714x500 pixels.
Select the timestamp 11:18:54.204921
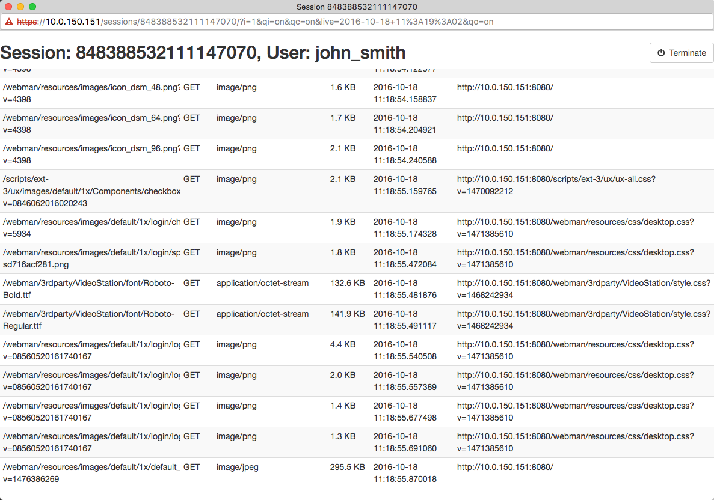405,130
